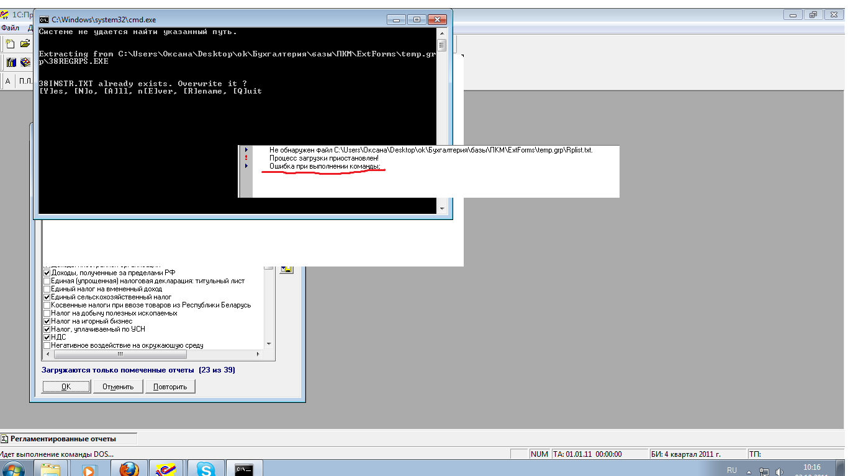
Task: Click the 'А' toolbar button in 1C
Action: tap(8, 81)
